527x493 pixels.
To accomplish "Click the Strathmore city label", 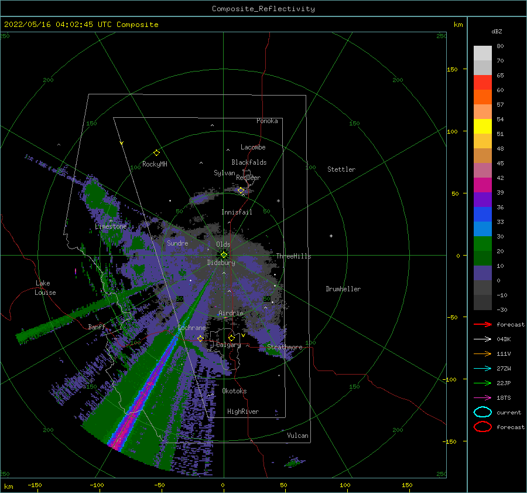I will coord(285,347).
